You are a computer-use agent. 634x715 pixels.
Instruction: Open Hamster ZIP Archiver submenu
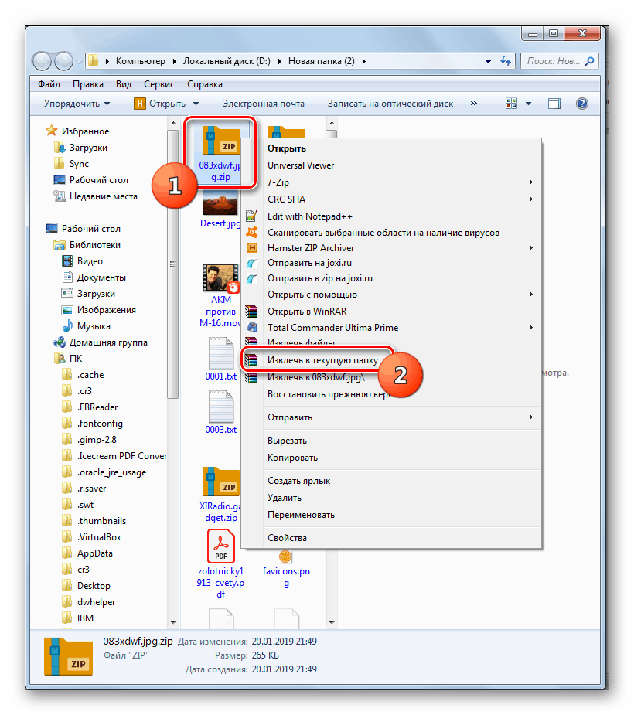390,248
